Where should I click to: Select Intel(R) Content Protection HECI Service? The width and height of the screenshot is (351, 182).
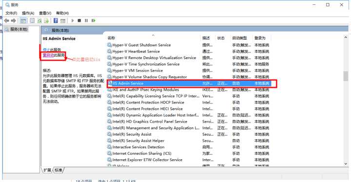click(x=189, y=109)
